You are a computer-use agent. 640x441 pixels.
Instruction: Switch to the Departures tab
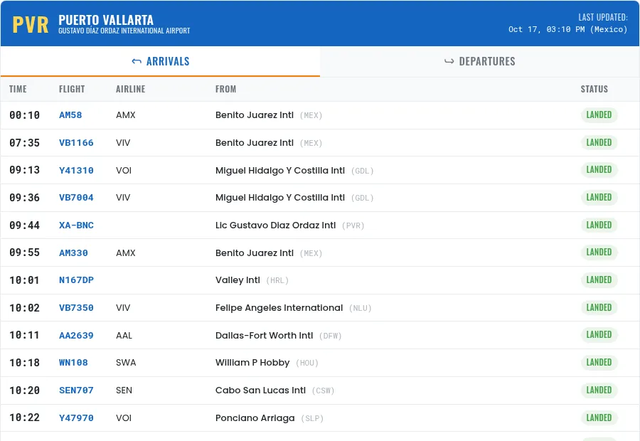pyautogui.click(x=480, y=61)
